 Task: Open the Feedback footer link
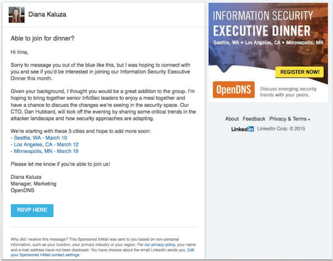coord(254,119)
